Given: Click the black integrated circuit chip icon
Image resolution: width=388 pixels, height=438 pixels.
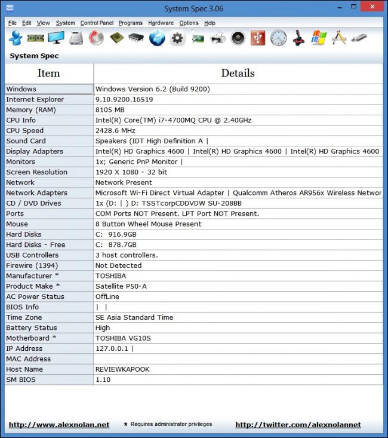Looking at the screenshot, I should [x=136, y=38].
